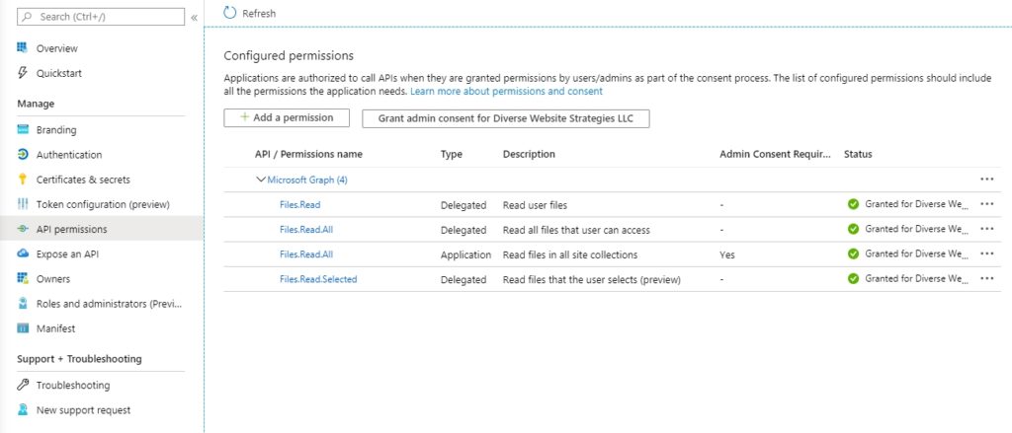
Task: Open Certificates & secrets page
Action: tap(83, 180)
